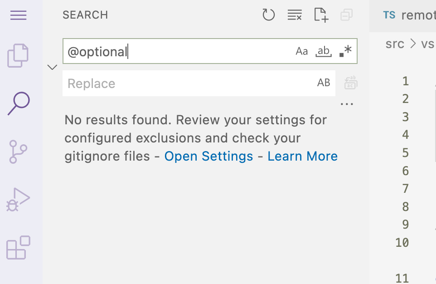The height and width of the screenshot is (284, 436).
Task: Click the Open Settings link
Action: [208, 156]
